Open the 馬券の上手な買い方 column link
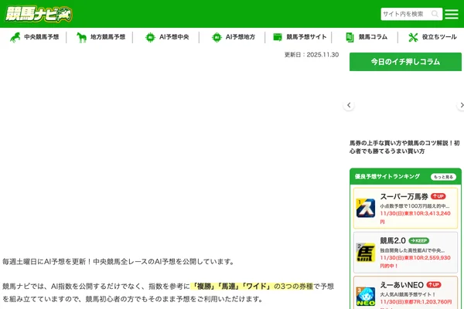The width and height of the screenshot is (464, 309). pyautogui.click(x=404, y=147)
